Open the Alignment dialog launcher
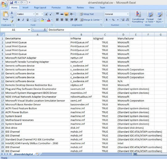Screen dimensions: 167x159 pos(101,25)
